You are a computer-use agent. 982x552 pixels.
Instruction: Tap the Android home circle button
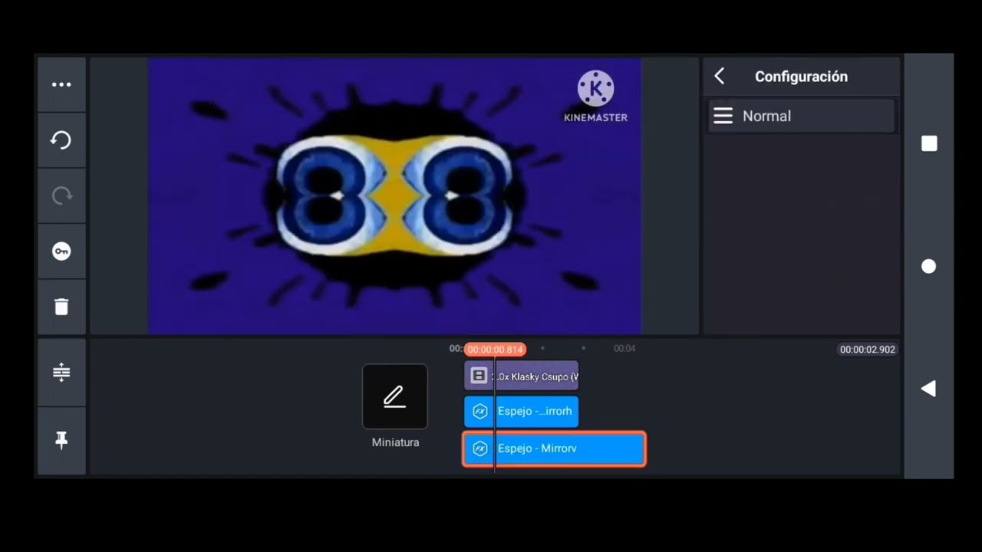point(929,266)
